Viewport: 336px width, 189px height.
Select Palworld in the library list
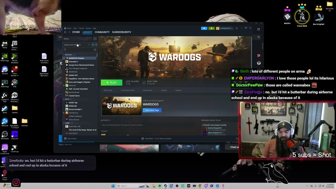80,86
